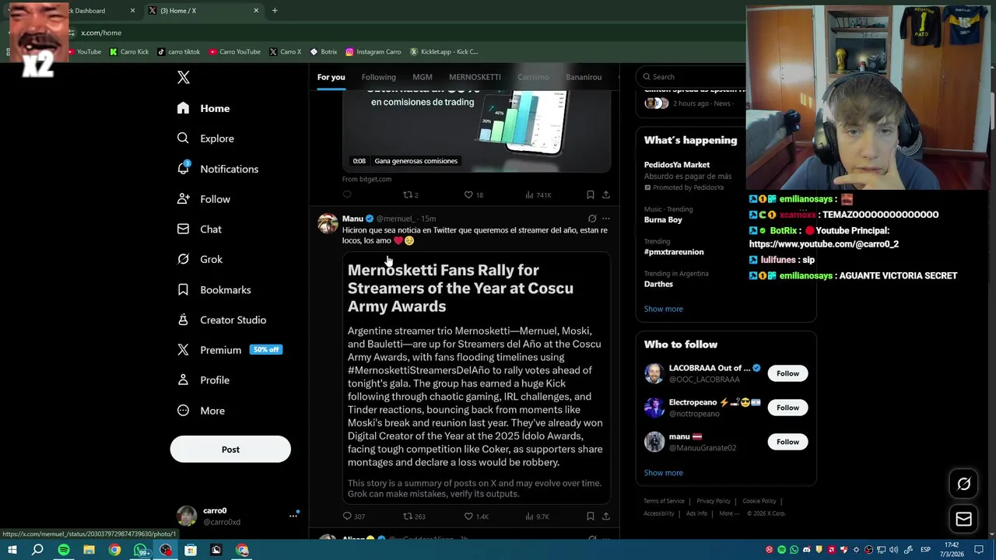The width and height of the screenshot is (996, 560).
Task: Expand the More menu in sidebar
Action: point(201,411)
